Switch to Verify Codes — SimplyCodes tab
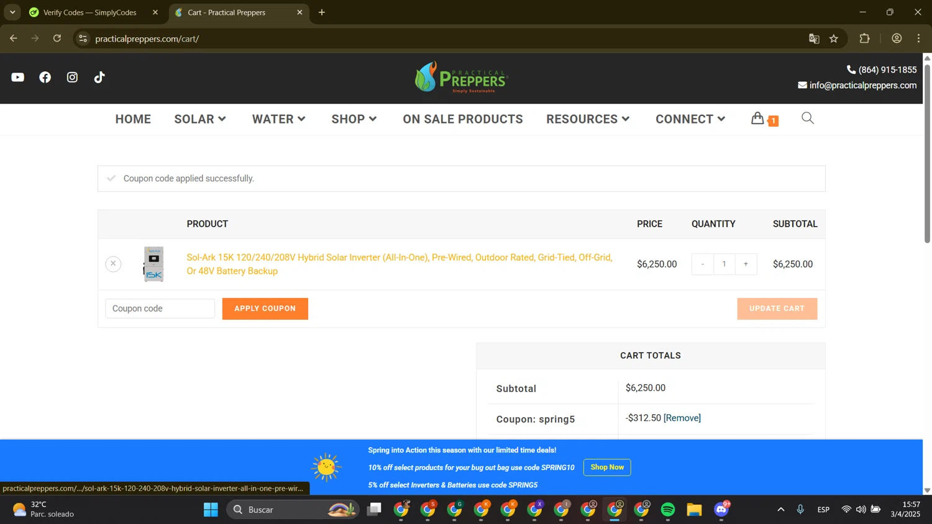 (x=89, y=12)
